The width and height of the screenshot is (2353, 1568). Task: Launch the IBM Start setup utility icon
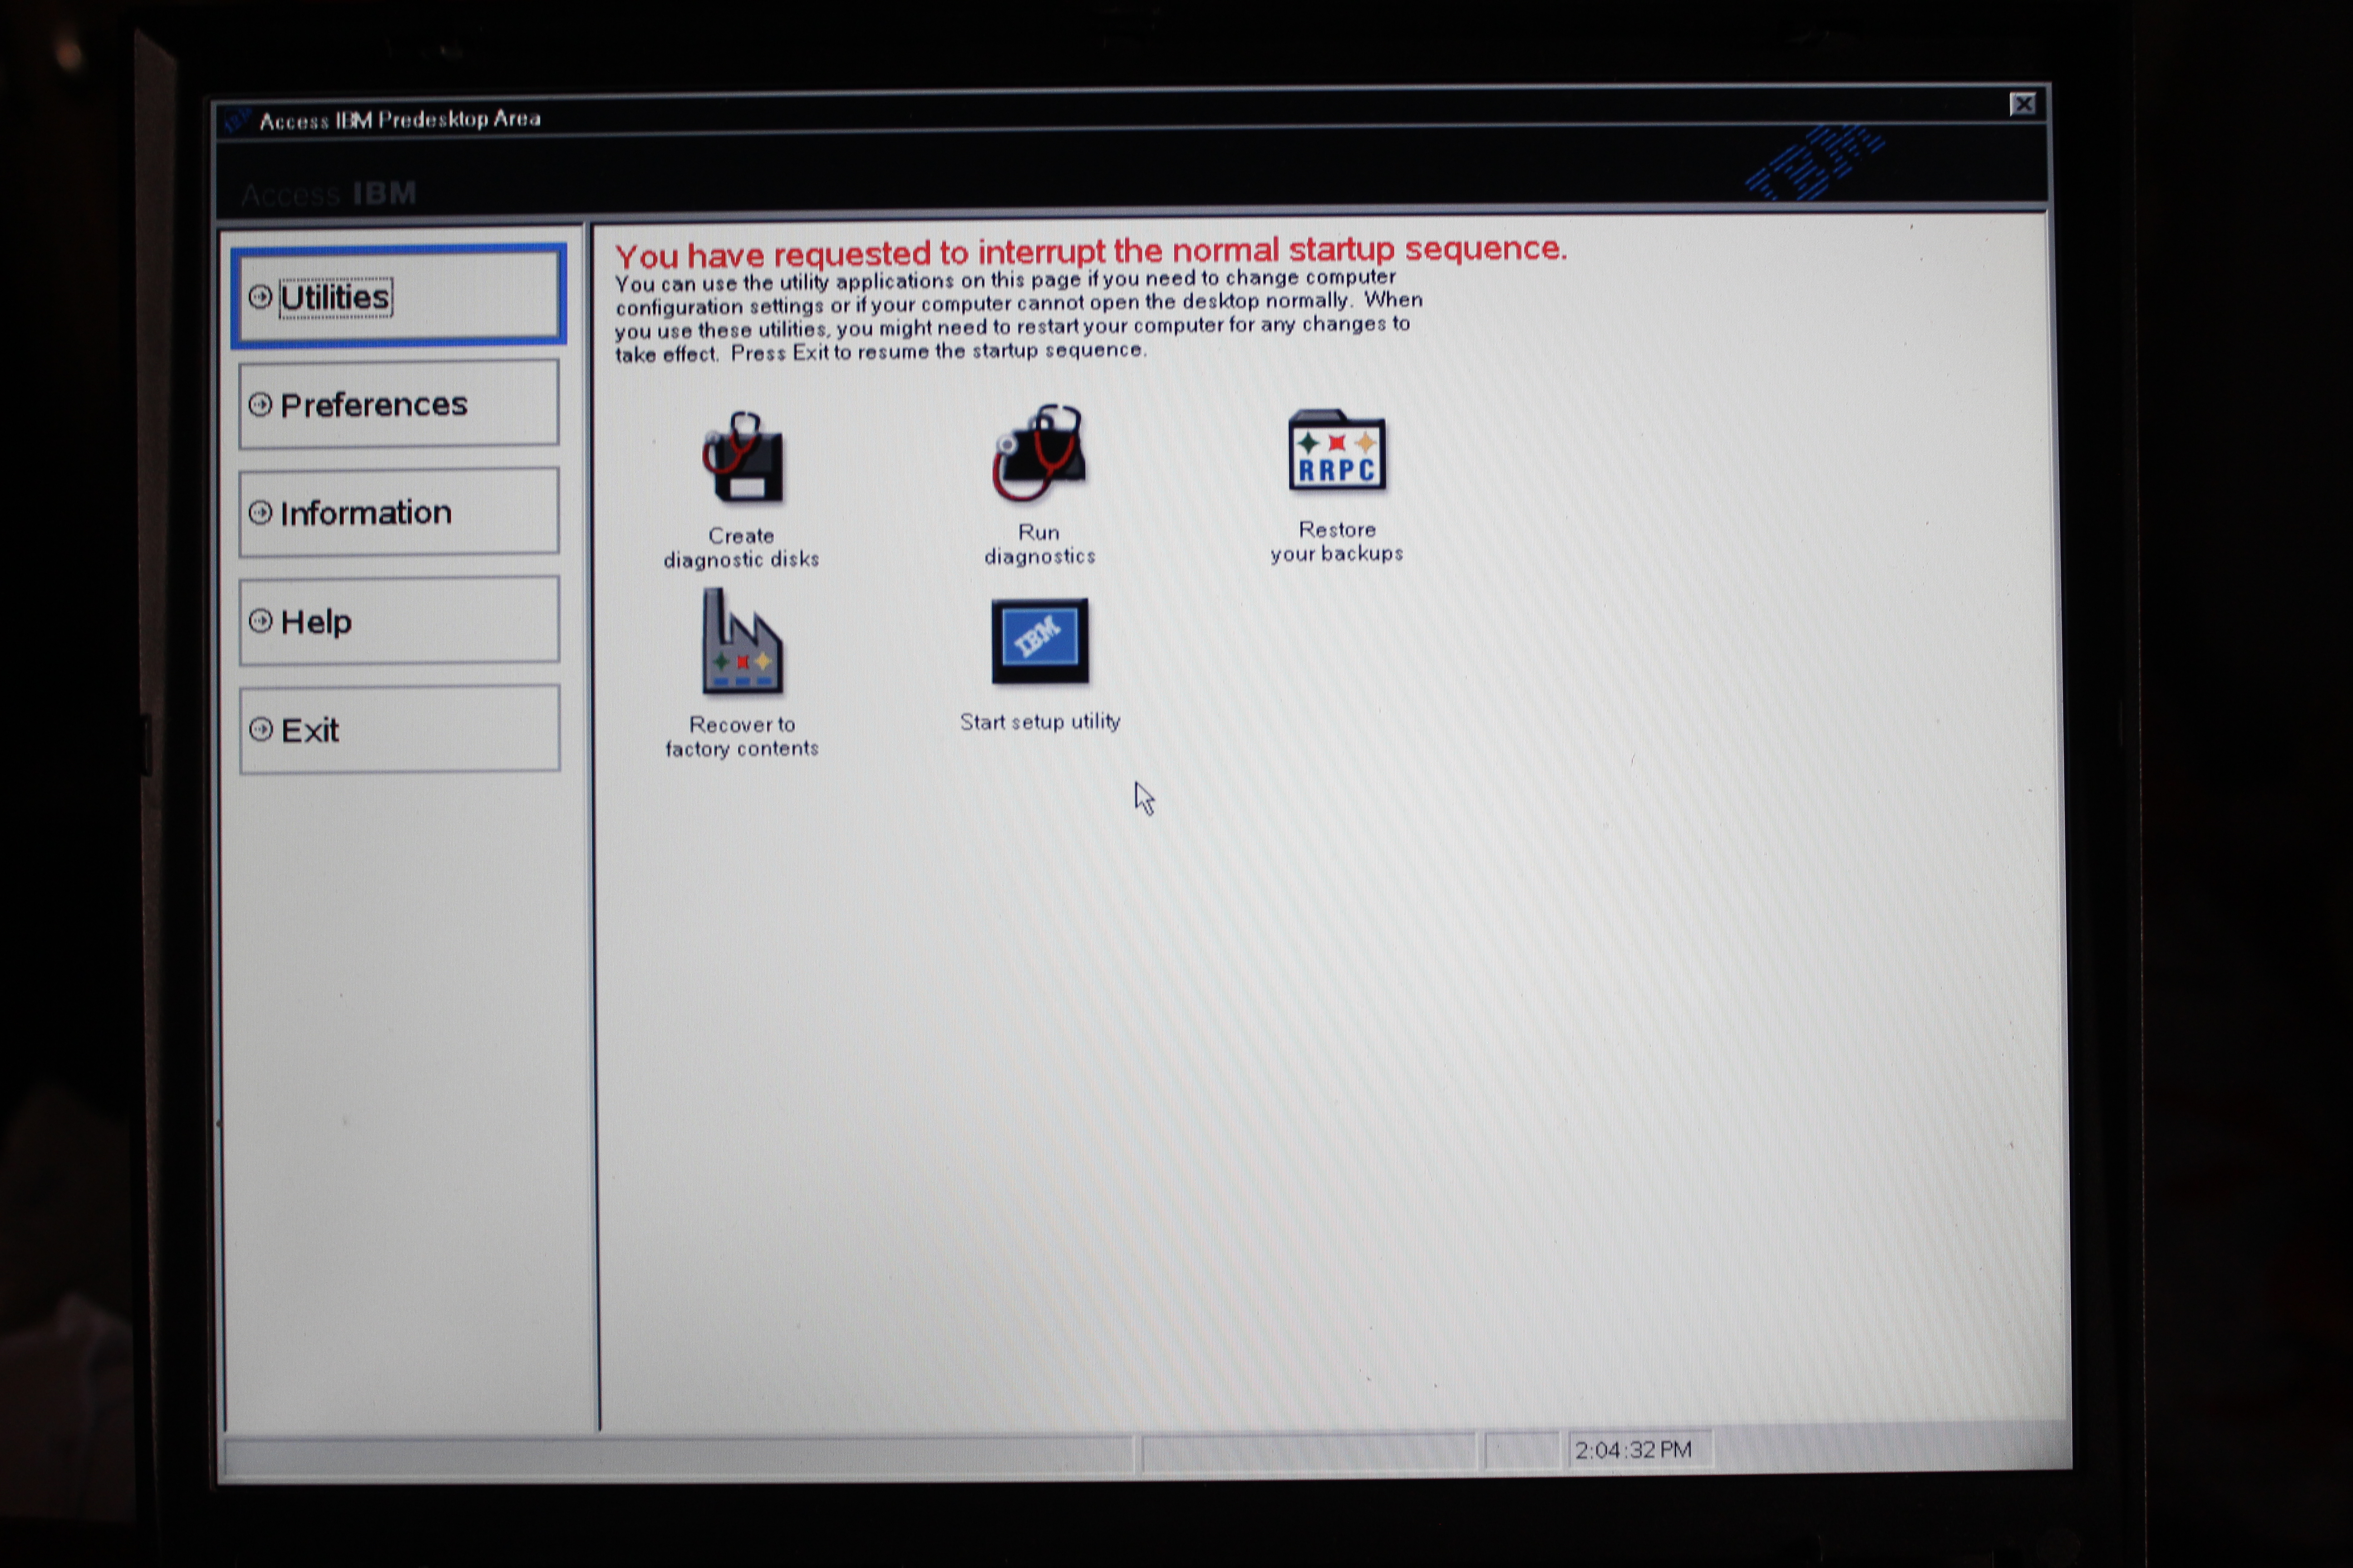click(1039, 641)
